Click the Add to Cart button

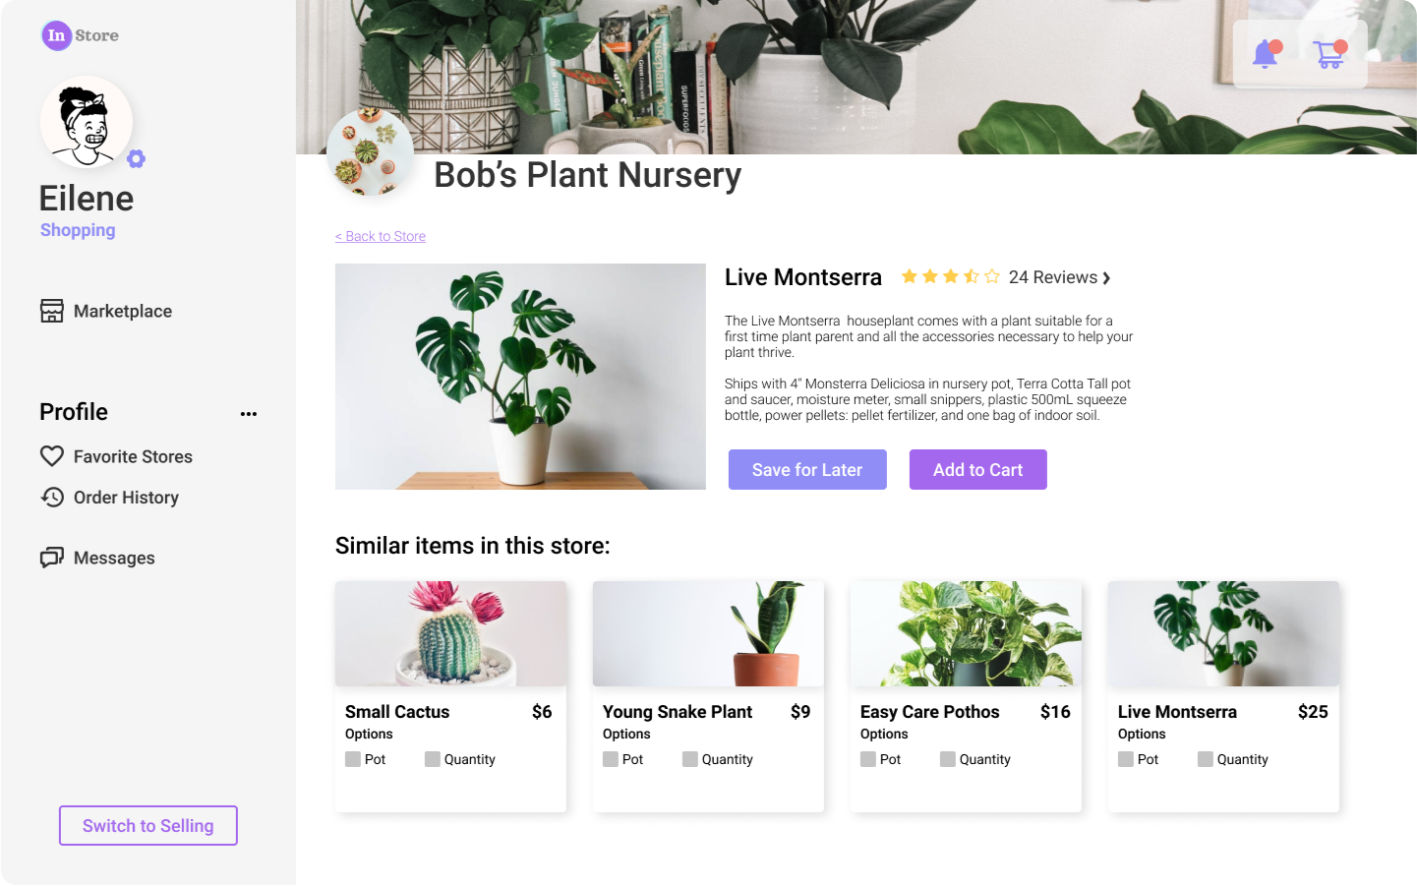(x=978, y=470)
